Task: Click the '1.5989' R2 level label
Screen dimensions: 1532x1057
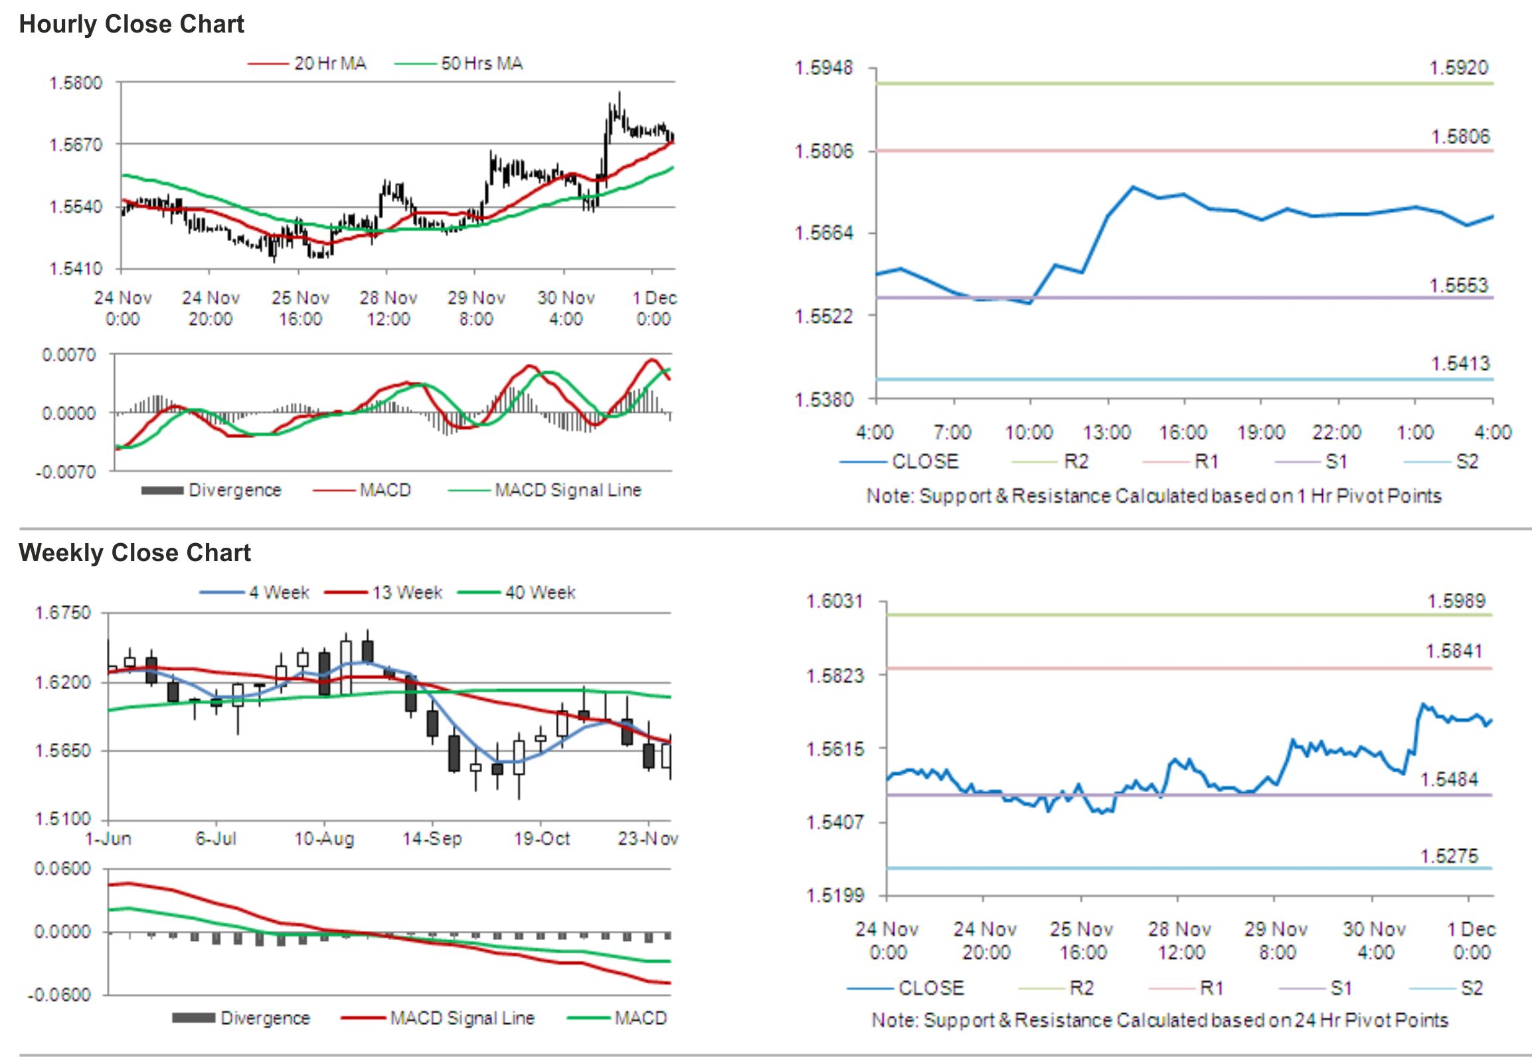Action: pyautogui.click(x=1456, y=602)
